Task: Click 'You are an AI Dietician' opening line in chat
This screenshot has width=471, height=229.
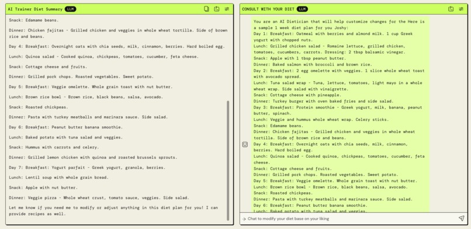Action: pos(339,25)
